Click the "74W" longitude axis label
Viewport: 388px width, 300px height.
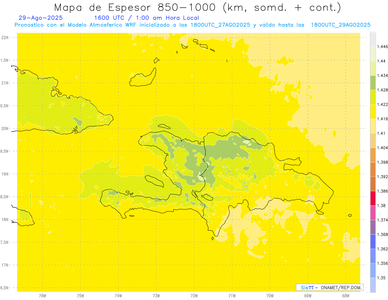tap(118, 296)
